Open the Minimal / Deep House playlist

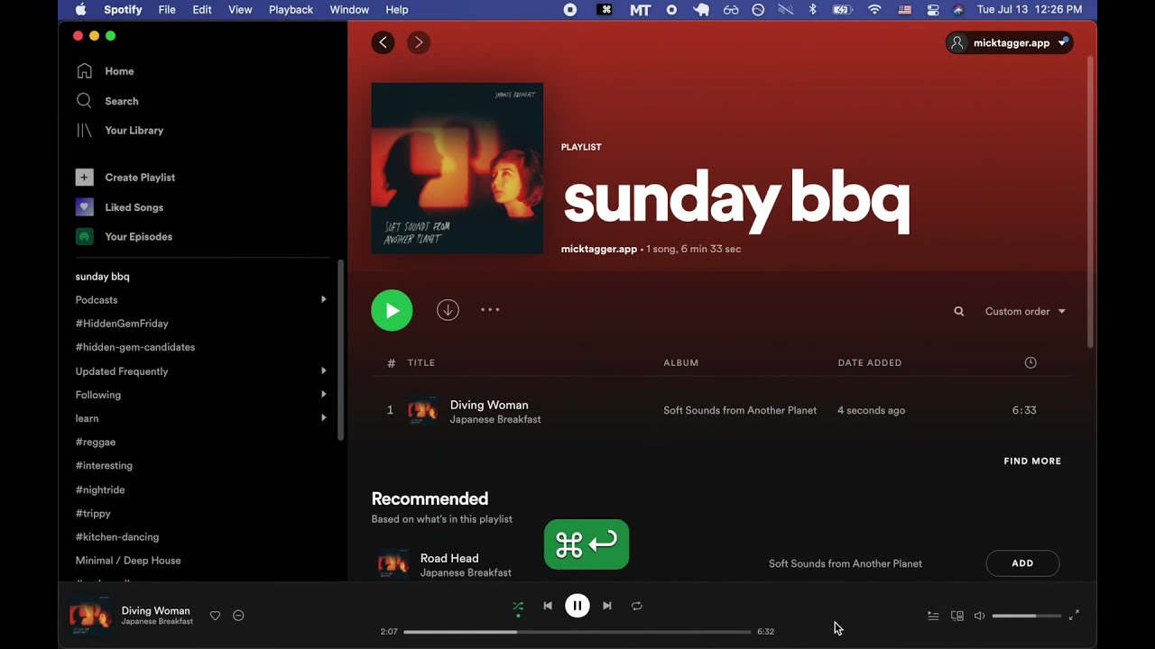[128, 561]
